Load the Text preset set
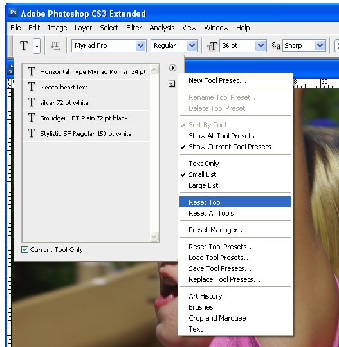This screenshot has width=339, height=347. (235, 329)
